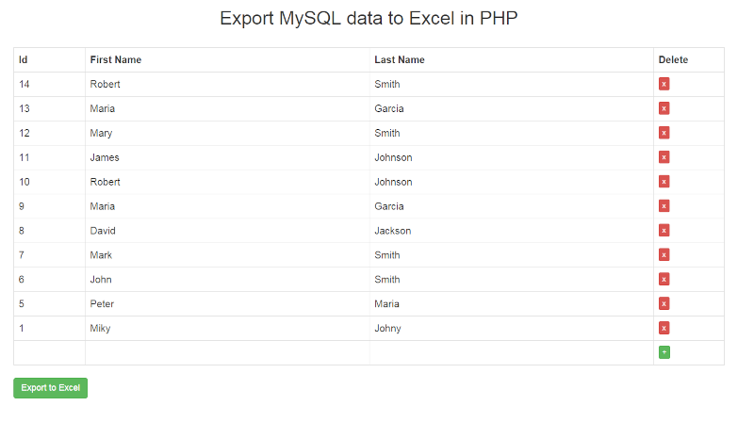The image size is (754, 422).
Task: Click last name Jackson
Action: 393,231
